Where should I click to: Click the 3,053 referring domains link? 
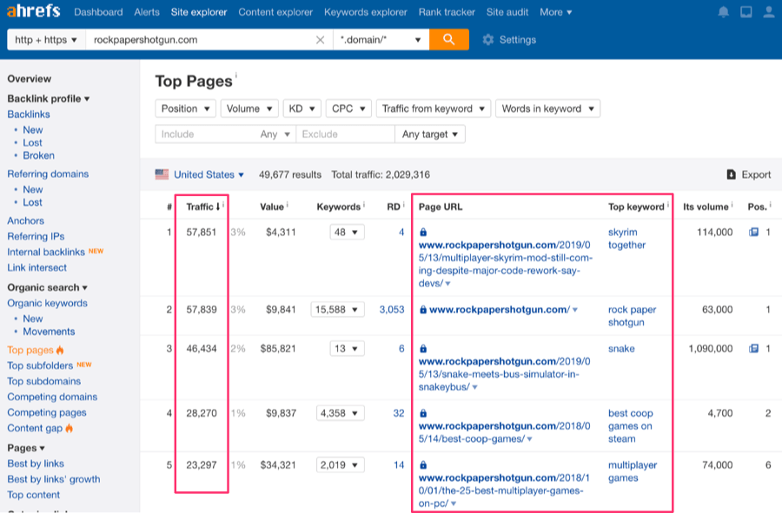392,310
